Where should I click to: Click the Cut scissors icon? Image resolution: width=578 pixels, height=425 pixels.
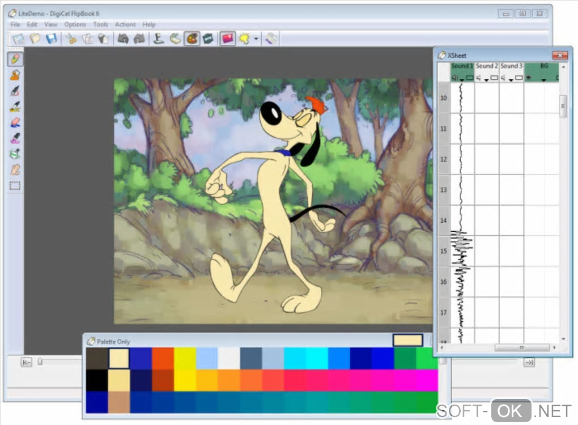click(71, 39)
